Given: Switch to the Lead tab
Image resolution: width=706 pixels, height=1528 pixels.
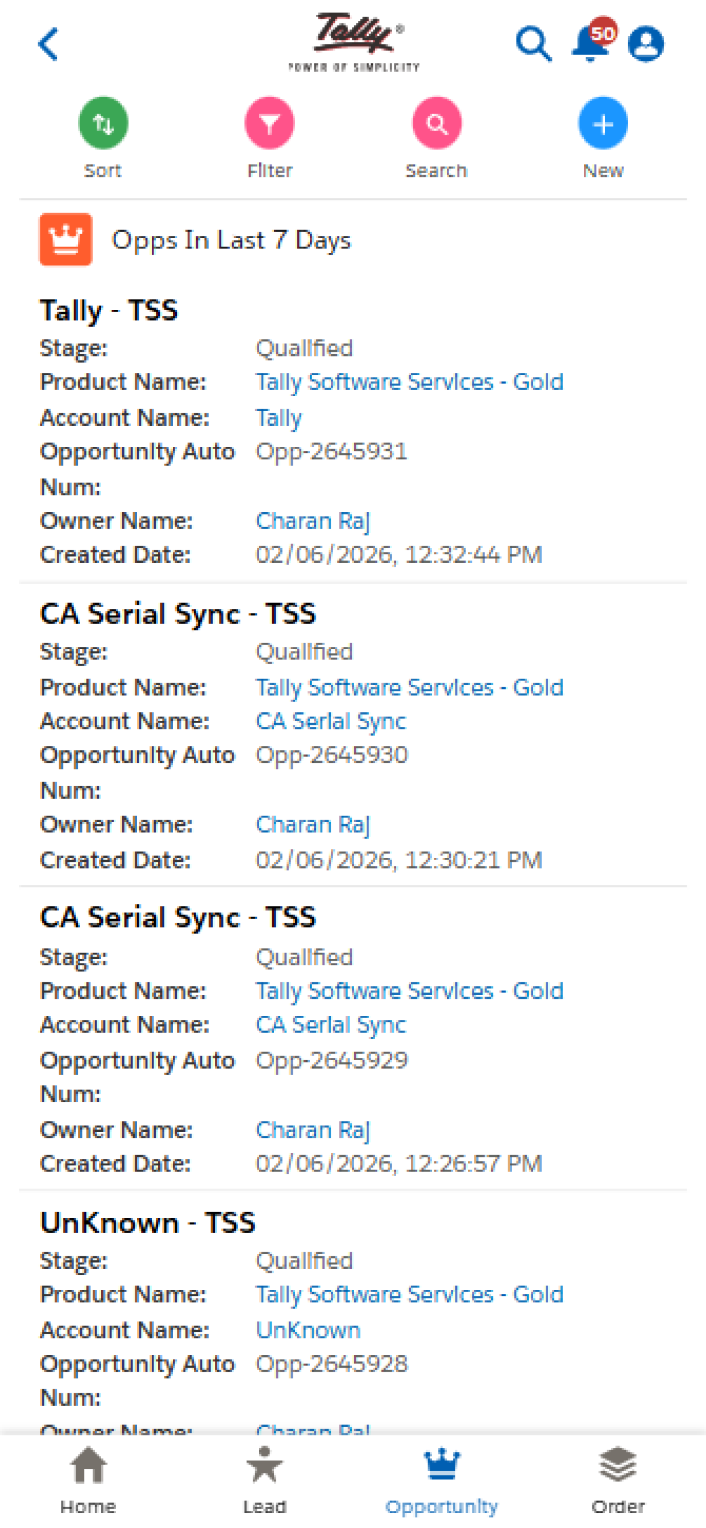Looking at the screenshot, I should (x=264, y=1479).
